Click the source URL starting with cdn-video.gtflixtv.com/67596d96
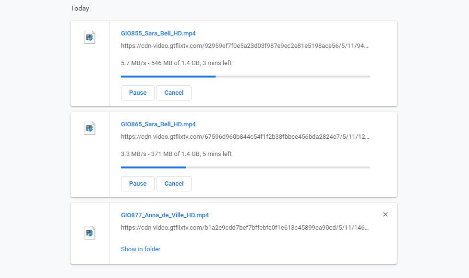 point(245,137)
